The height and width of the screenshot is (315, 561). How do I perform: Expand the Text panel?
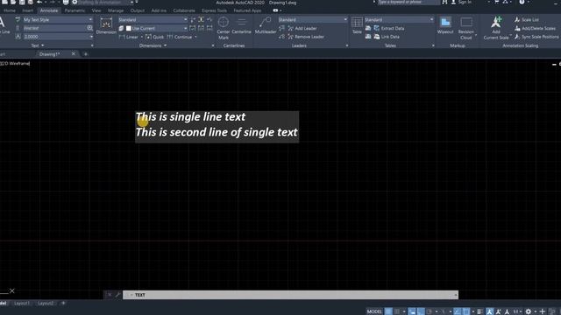click(x=38, y=45)
